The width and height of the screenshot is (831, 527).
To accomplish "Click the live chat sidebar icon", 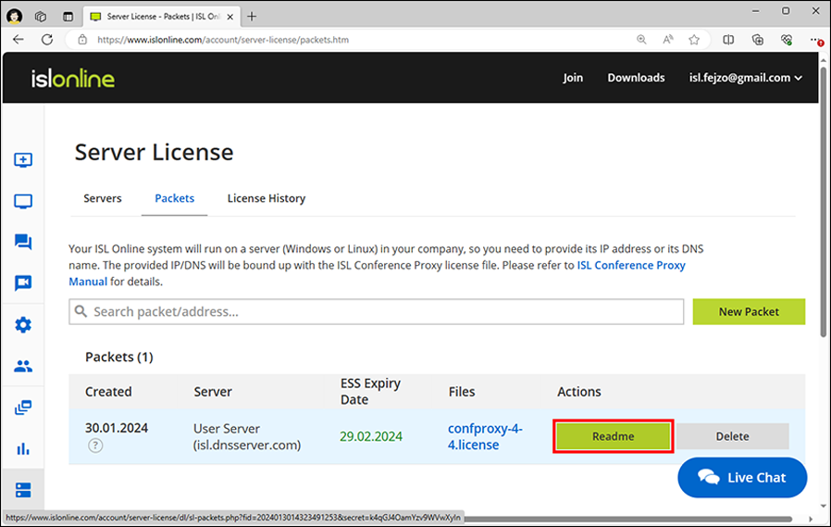I will [23, 243].
